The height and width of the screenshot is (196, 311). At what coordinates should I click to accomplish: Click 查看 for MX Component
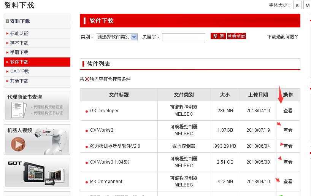click(288, 182)
